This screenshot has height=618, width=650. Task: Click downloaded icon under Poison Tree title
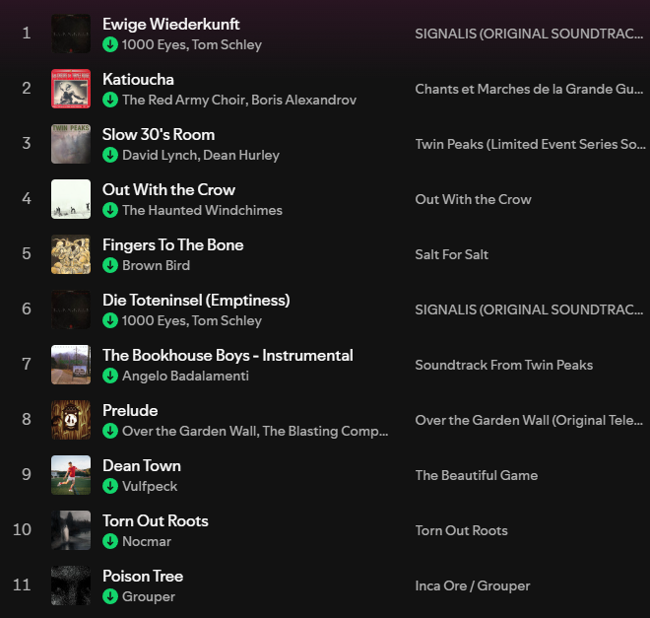(x=110, y=596)
